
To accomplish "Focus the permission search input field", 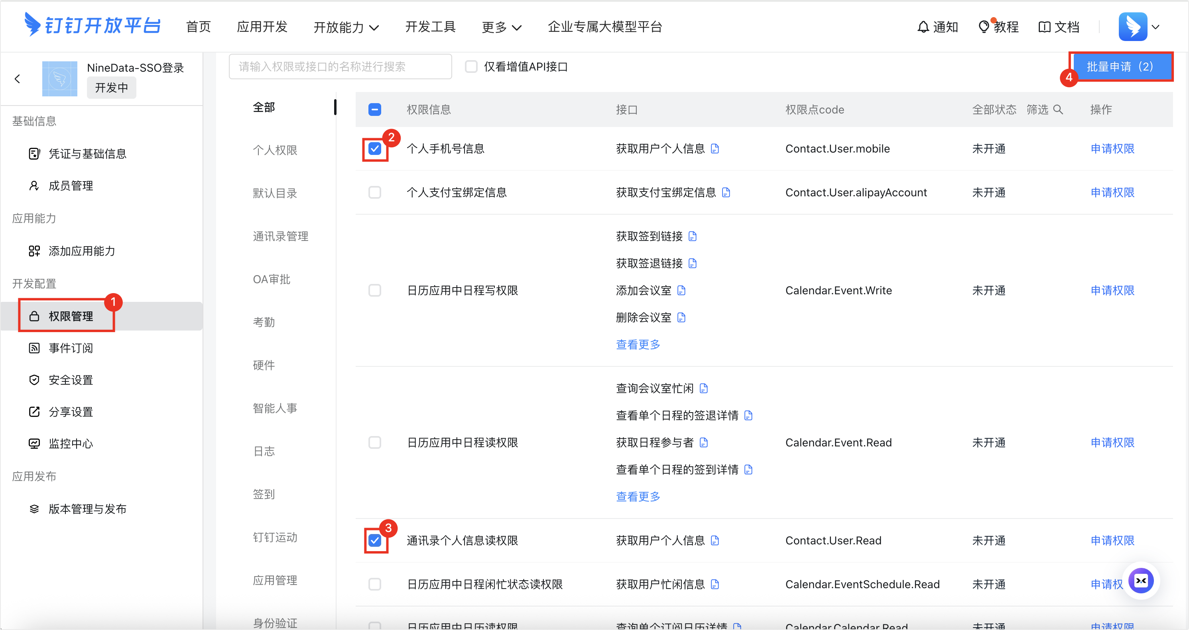I will click(340, 67).
